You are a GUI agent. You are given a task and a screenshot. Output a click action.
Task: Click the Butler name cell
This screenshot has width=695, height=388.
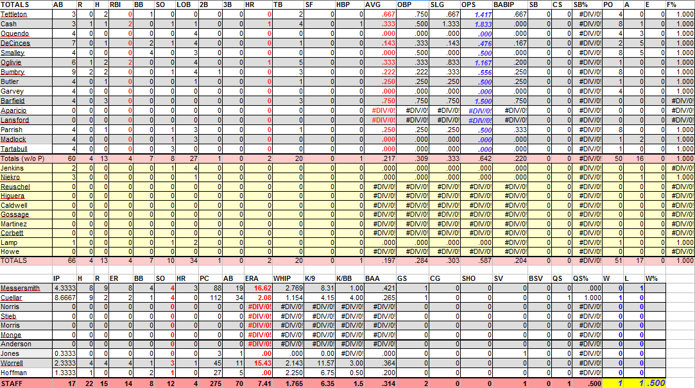(26, 81)
